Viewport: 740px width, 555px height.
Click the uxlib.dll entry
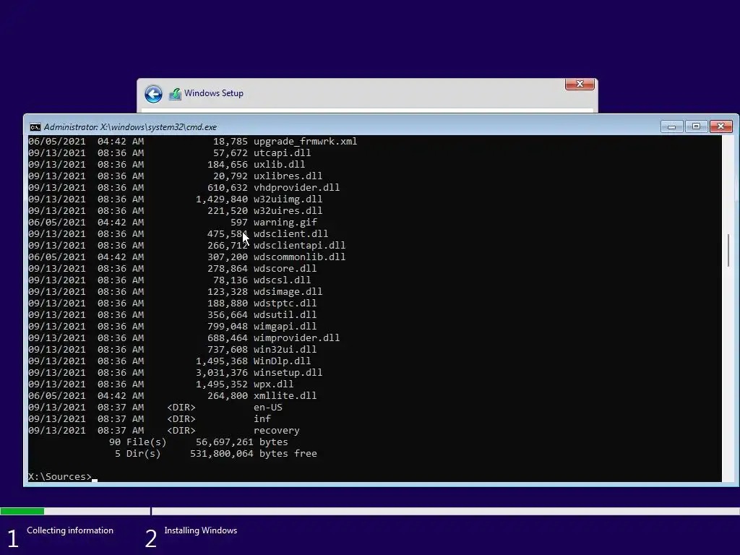tap(280, 165)
